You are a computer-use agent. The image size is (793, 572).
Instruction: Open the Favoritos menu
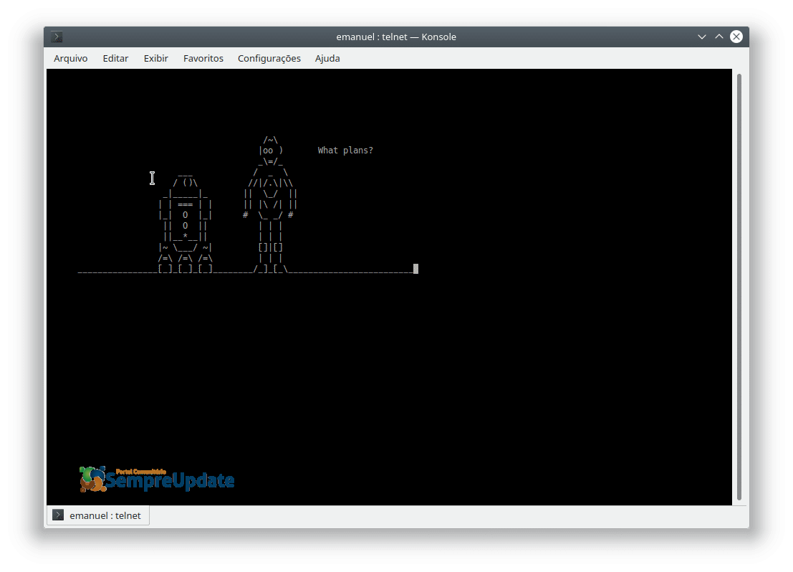click(x=203, y=58)
